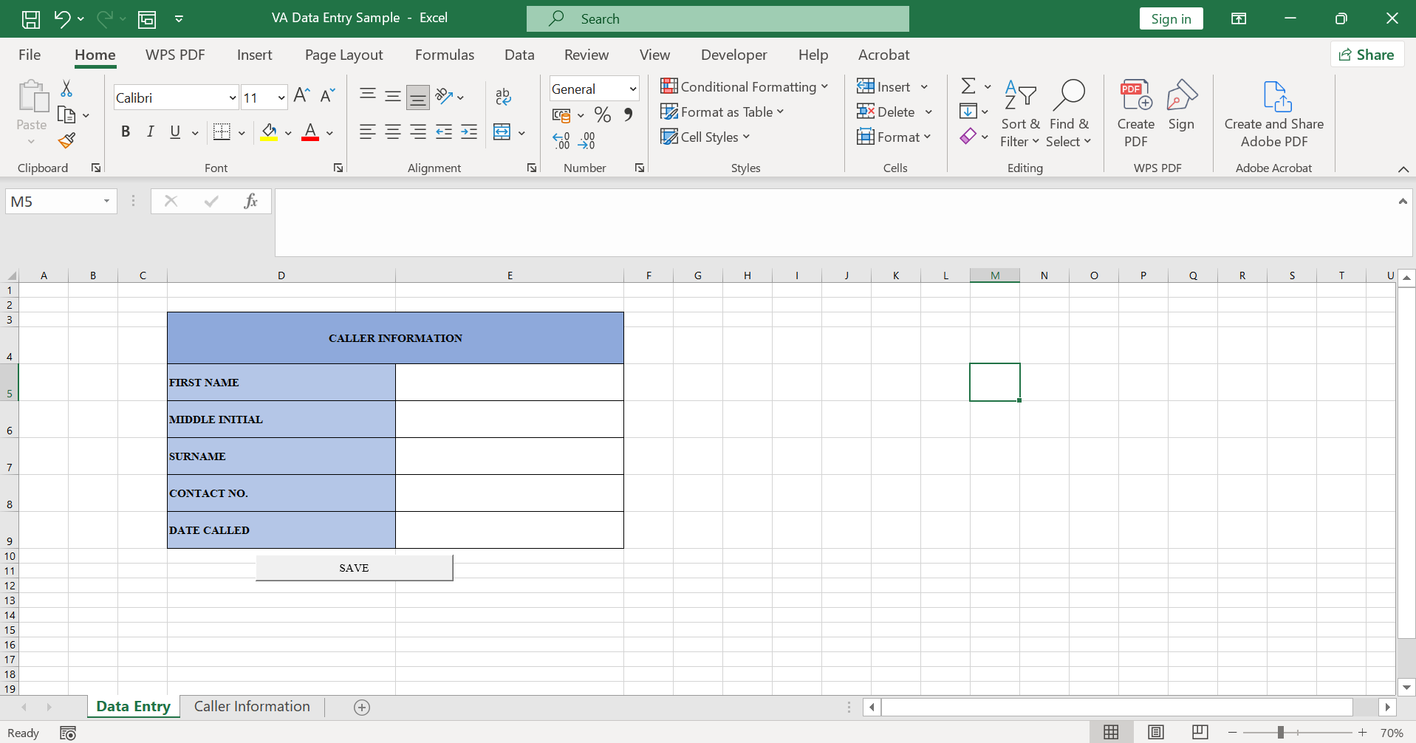Apply the yellow Fill Color

point(269,132)
